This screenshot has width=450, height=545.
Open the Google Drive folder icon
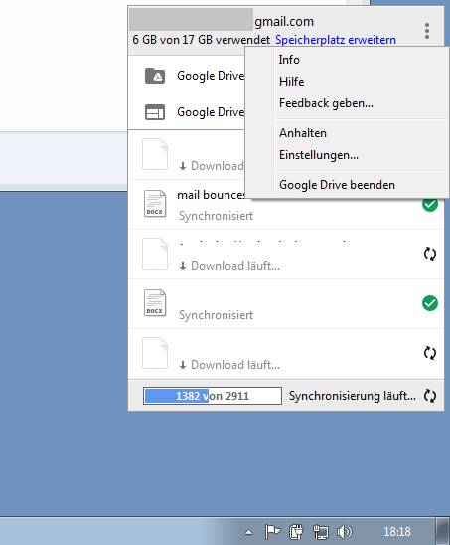155,76
